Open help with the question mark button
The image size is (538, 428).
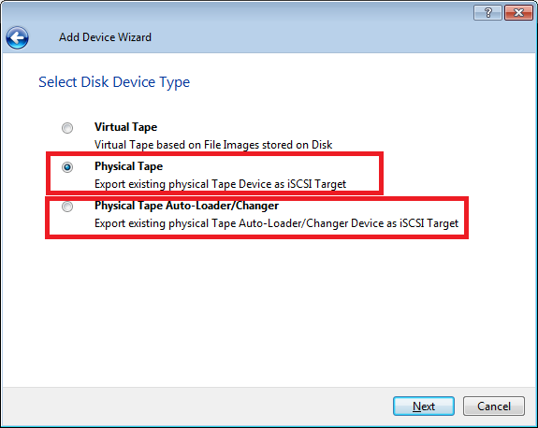coord(487,13)
